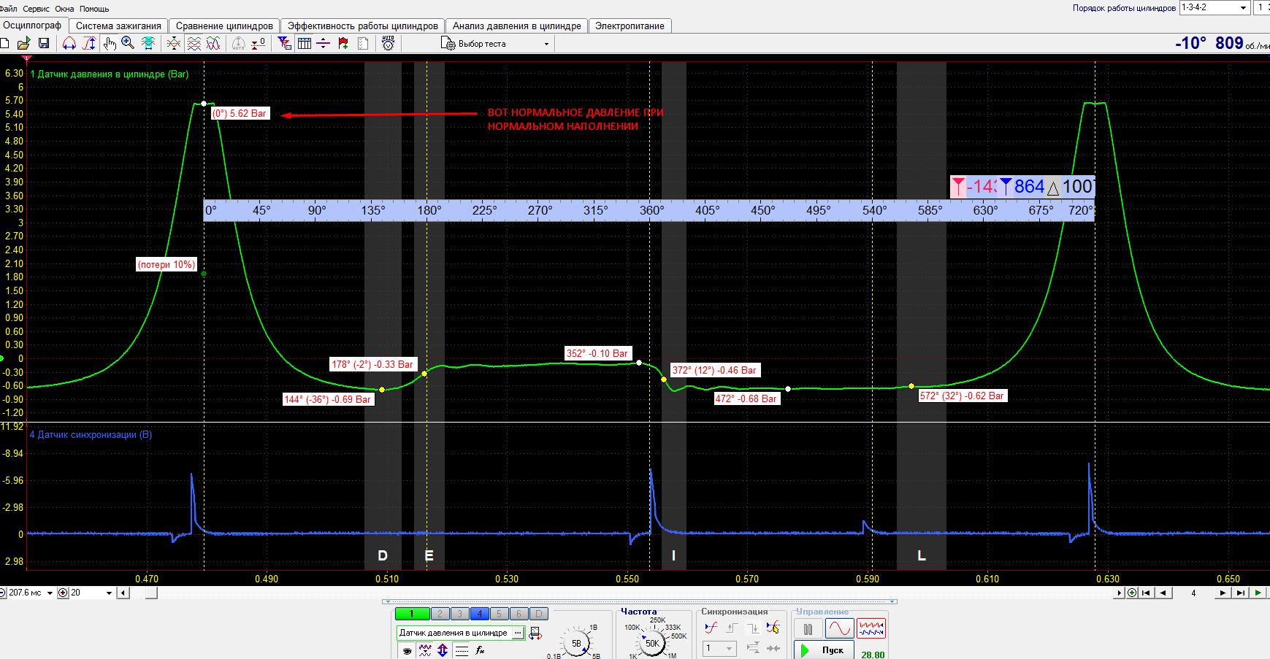Click the horizontal scrollbar thumb below the graph

151,593
